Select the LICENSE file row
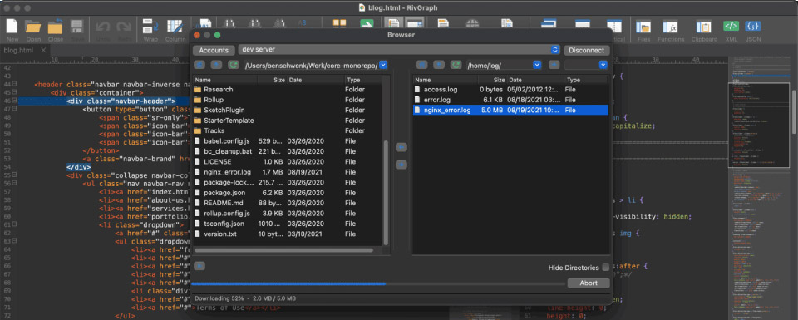This screenshot has width=798, height=320. coord(288,162)
